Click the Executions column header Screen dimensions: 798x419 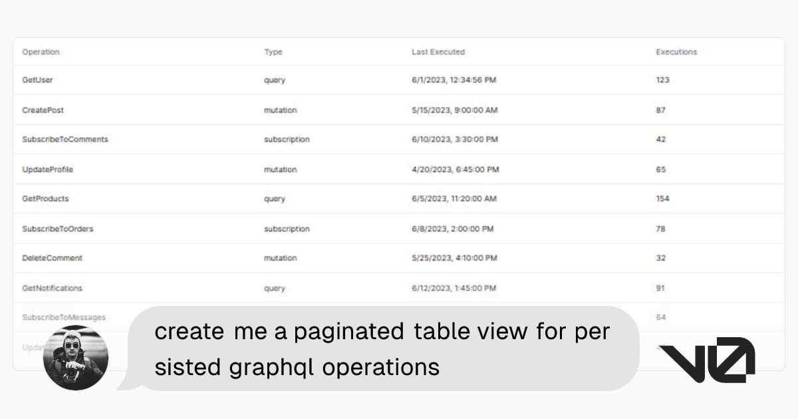point(676,52)
